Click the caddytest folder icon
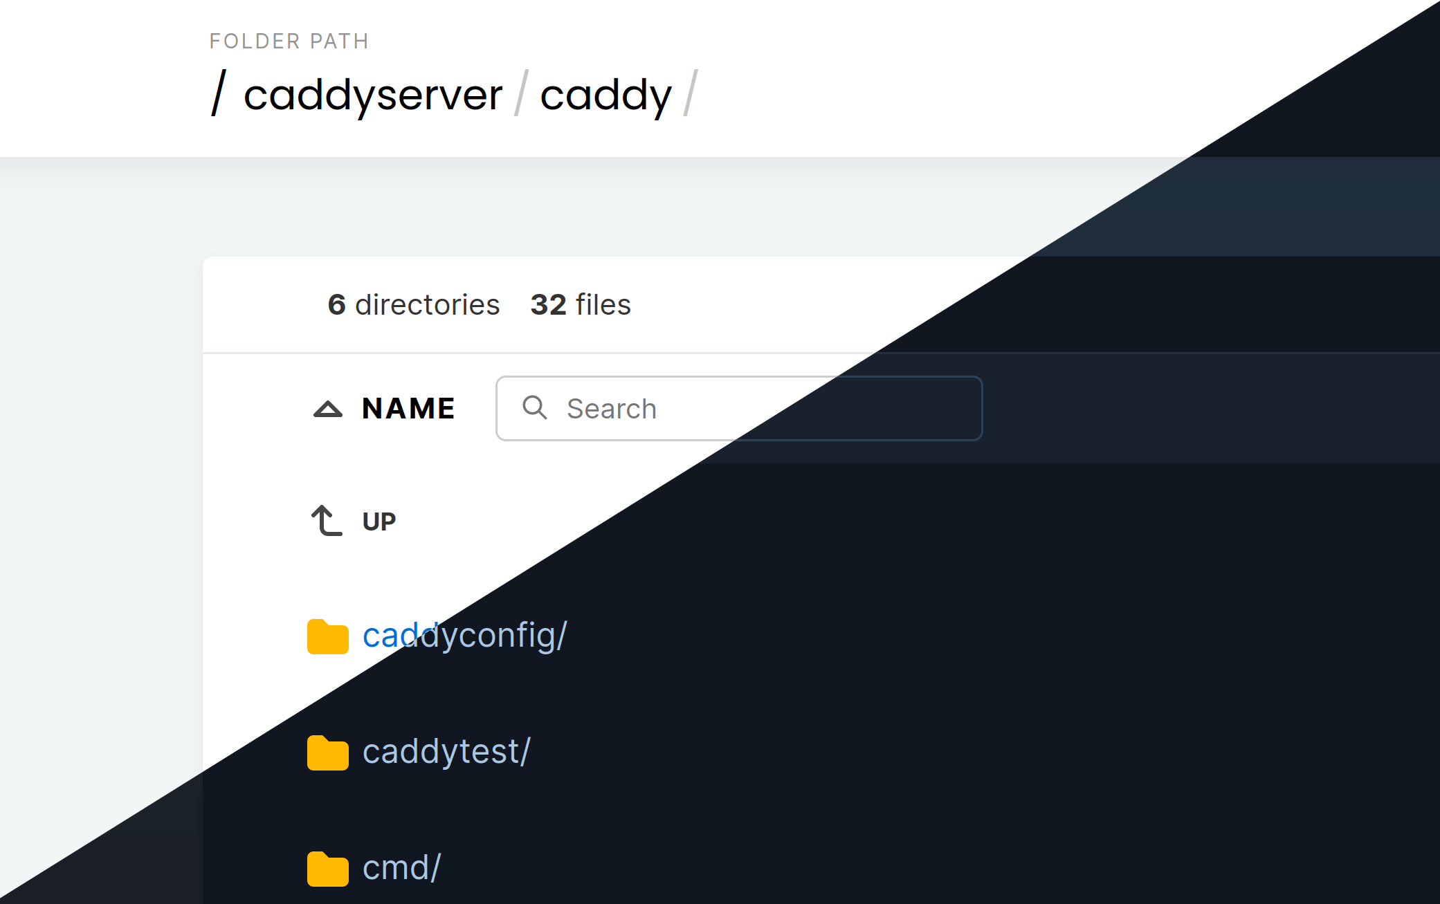Image resolution: width=1440 pixels, height=904 pixels. (327, 753)
